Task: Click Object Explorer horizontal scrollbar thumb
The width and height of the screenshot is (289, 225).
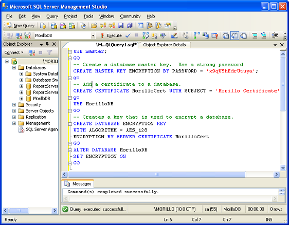Action: [19, 210]
